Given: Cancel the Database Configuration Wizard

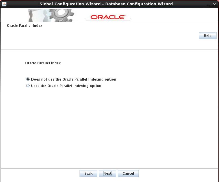Looking at the screenshot, I should [x=128, y=173].
